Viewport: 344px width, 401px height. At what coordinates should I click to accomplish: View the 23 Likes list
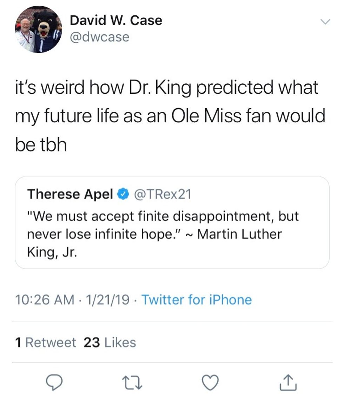[110, 342]
